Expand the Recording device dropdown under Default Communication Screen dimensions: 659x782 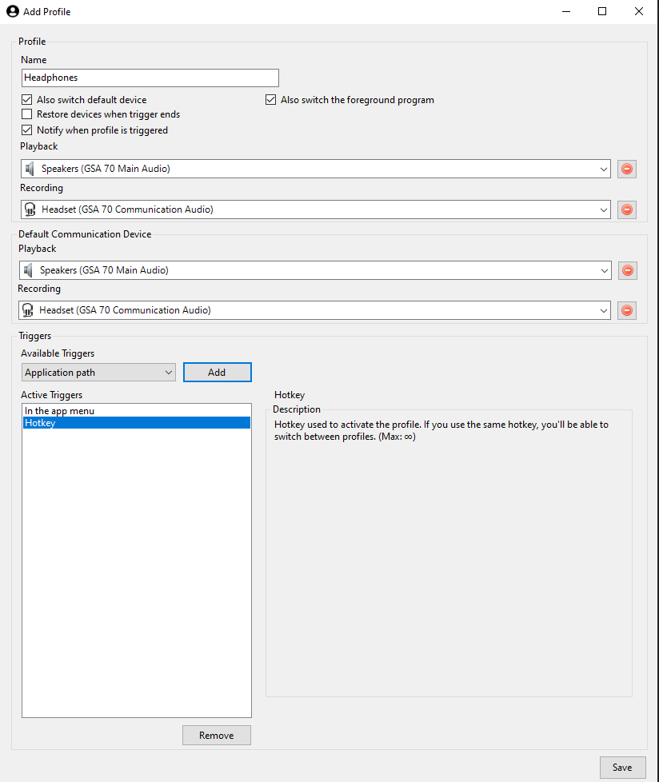pyautogui.click(x=605, y=310)
